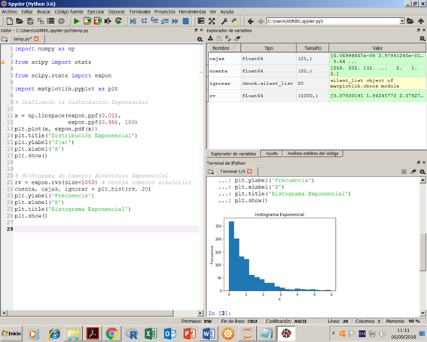
Task: Remove all variables with eraser icon
Action: pyautogui.click(x=238, y=38)
